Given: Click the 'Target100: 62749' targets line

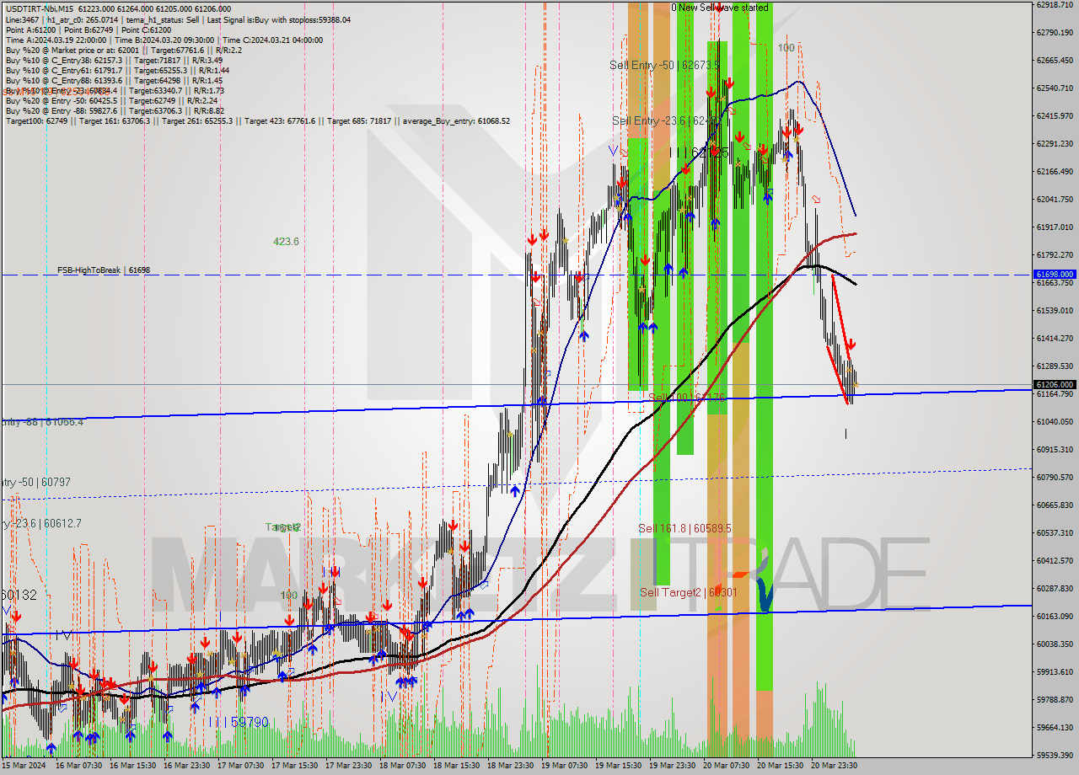Looking at the screenshot, I should click(x=257, y=120).
